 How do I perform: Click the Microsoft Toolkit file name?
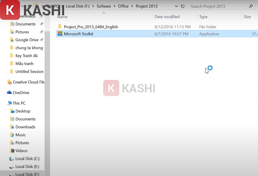pyautogui.click(x=78, y=34)
